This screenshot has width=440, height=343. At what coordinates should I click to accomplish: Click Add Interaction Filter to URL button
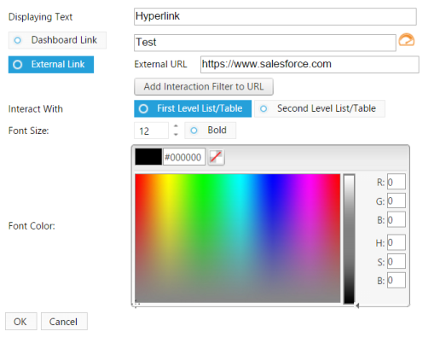click(204, 86)
